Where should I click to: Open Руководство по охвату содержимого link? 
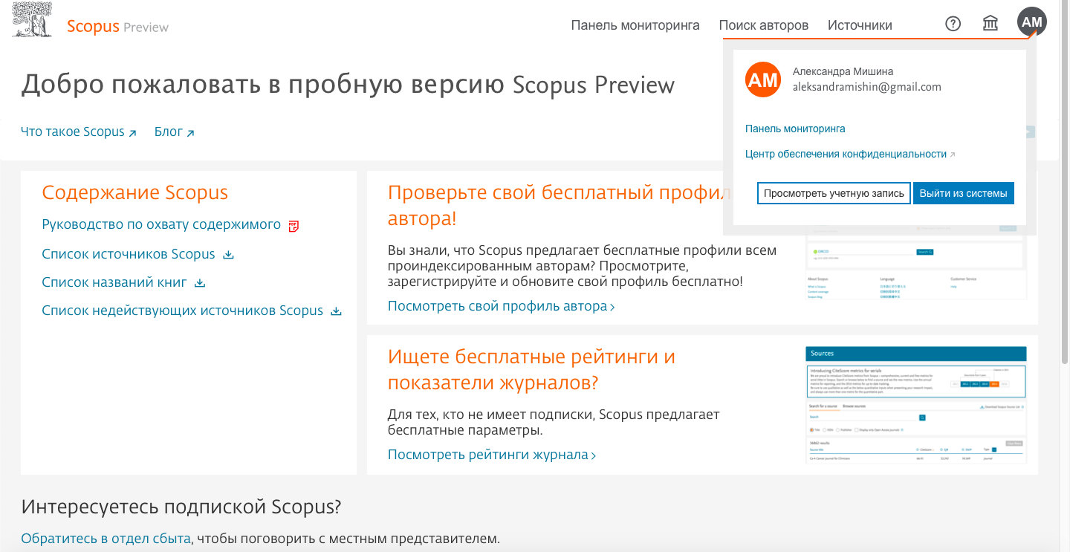tap(161, 224)
